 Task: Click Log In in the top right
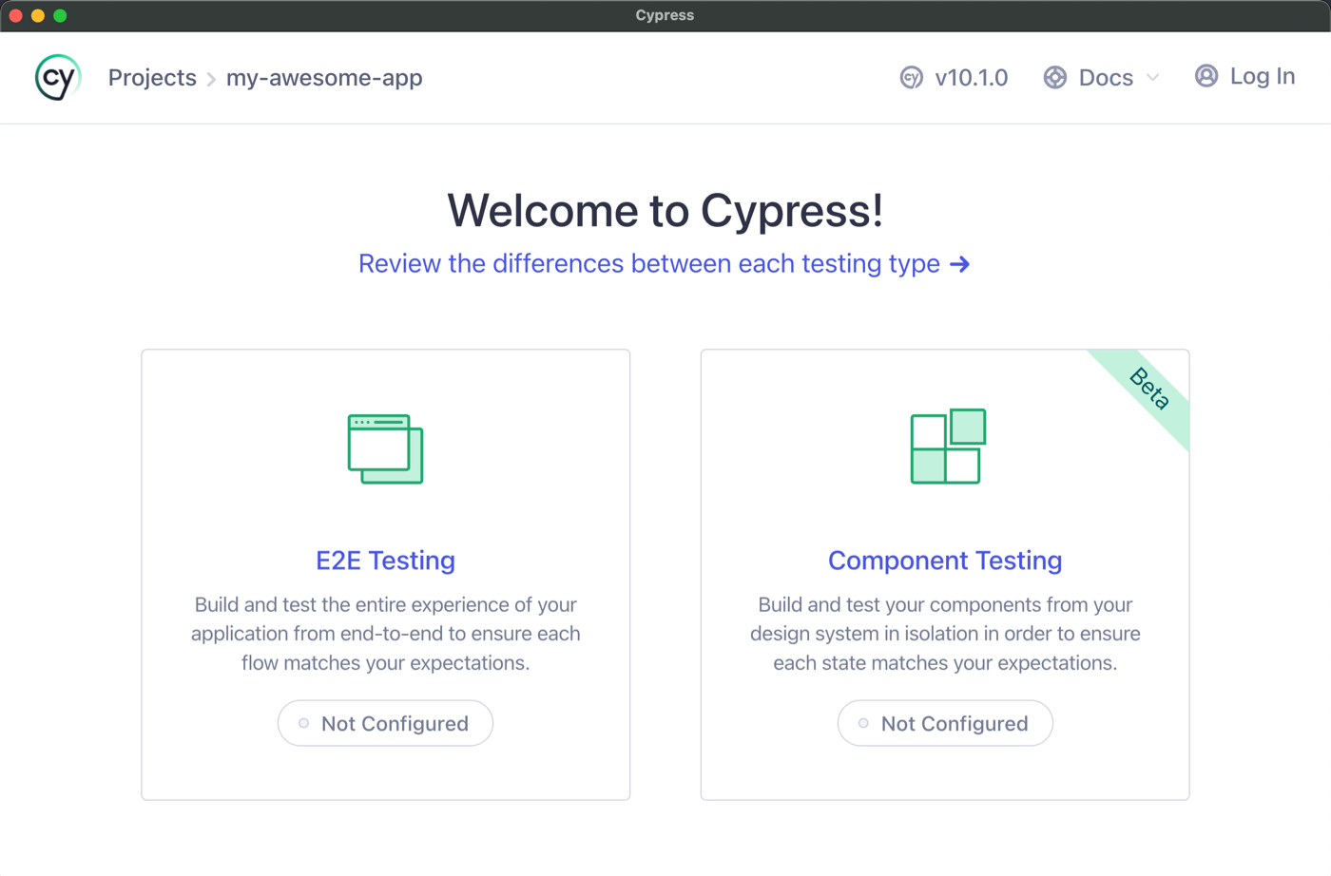coord(1262,76)
